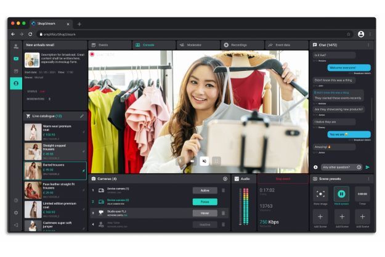Pin the Limited edition premium coat item
The width and height of the screenshot is (385, 257).
tap(84, 210)
